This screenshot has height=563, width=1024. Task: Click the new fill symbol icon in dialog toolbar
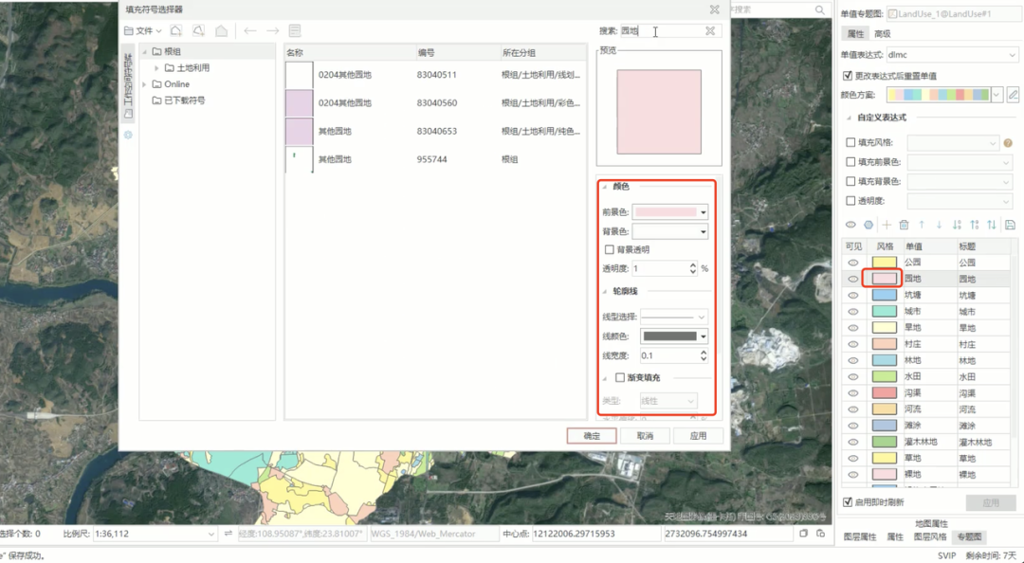pyautogui.click(x=174, y=30)
